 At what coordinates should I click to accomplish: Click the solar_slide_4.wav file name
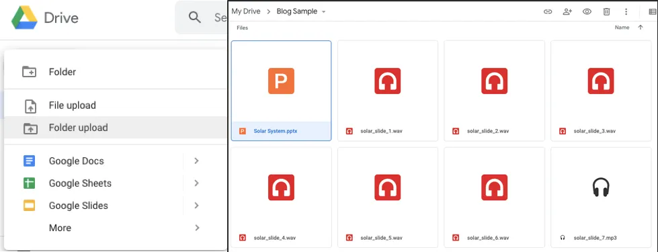(x=276, y=238)
